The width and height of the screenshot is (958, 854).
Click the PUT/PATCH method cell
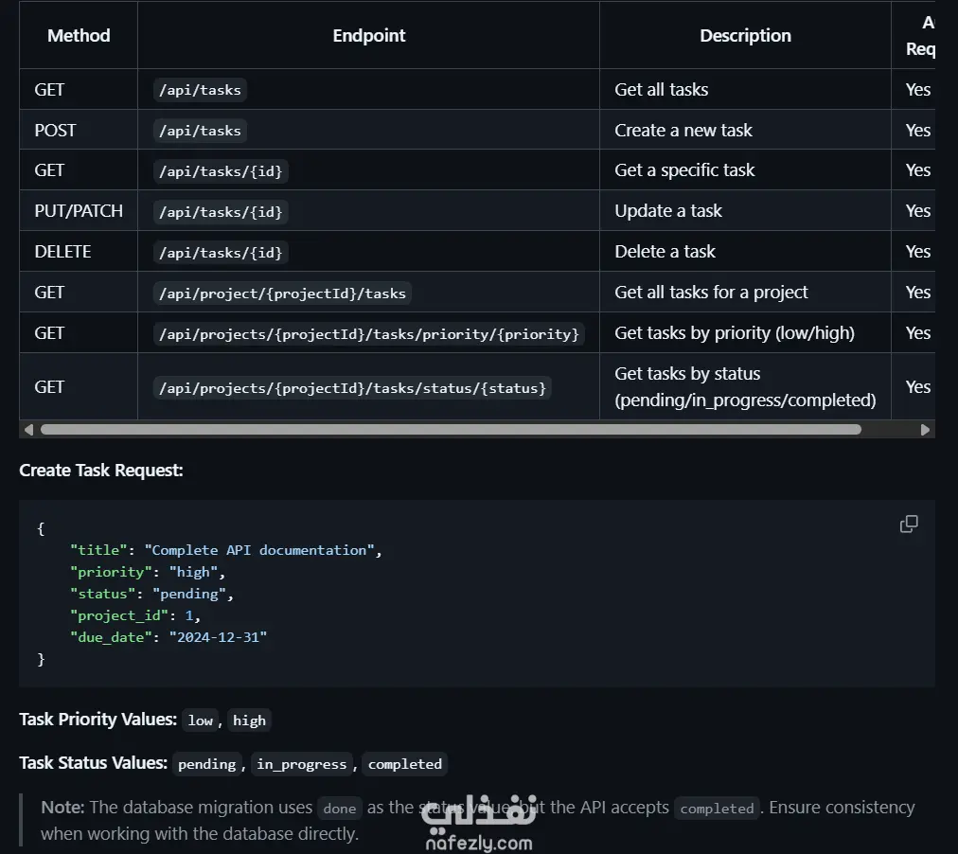pos(79,211)
